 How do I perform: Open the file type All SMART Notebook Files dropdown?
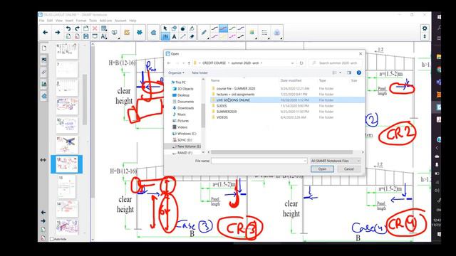336,161
